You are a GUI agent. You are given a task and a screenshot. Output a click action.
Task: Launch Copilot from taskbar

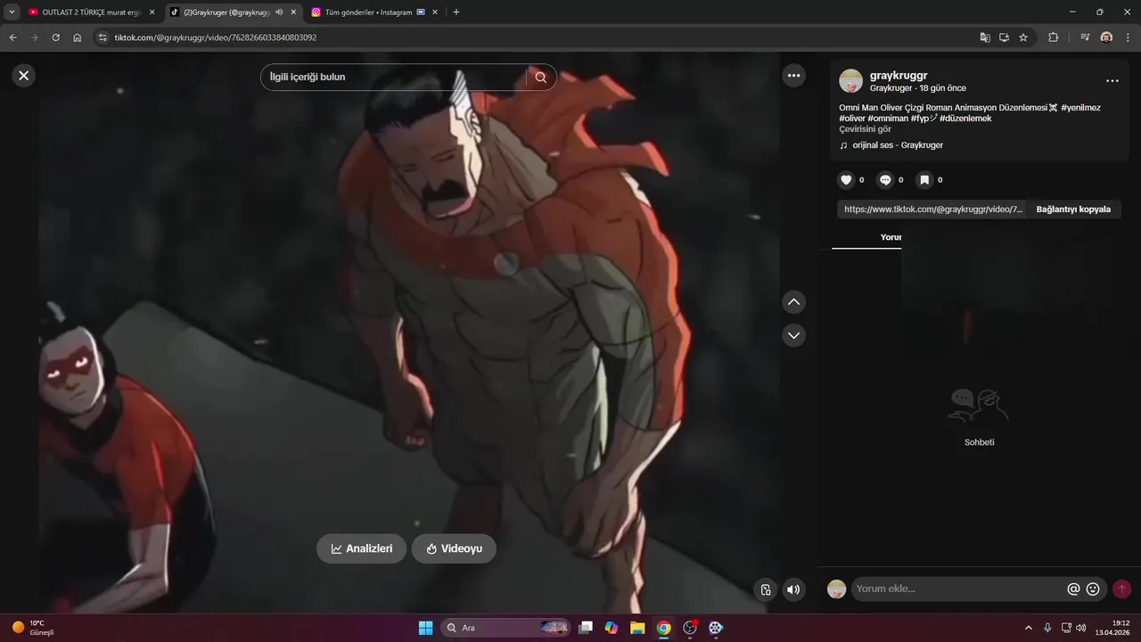[612, 628]
